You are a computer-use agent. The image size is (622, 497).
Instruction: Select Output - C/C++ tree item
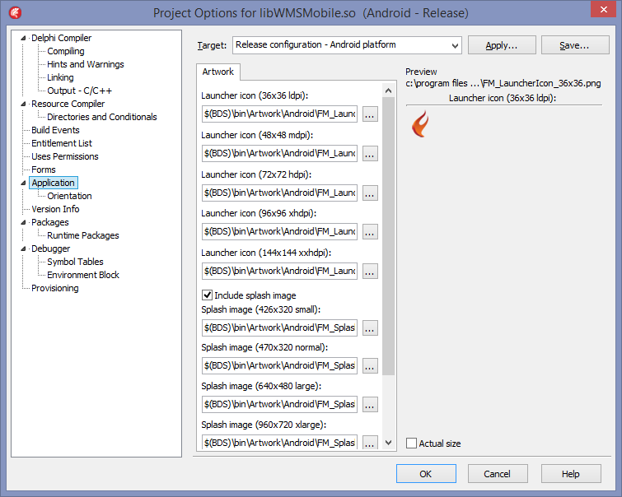79,91
